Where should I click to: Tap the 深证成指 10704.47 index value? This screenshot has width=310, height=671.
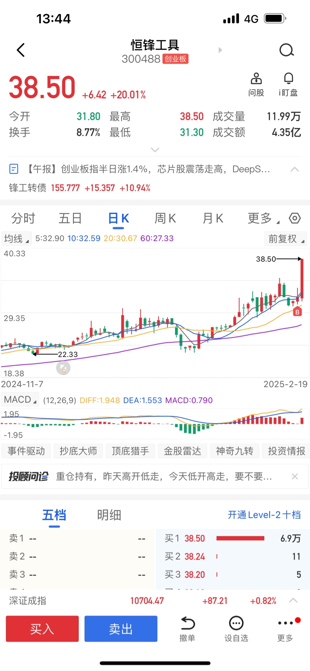pyautogui.click(x=147, y=601)
